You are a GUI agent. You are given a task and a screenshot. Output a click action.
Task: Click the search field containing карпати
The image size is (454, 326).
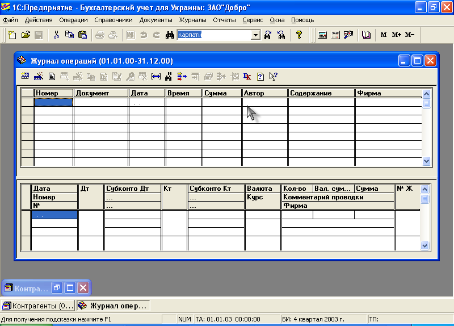tap(215, 35)
